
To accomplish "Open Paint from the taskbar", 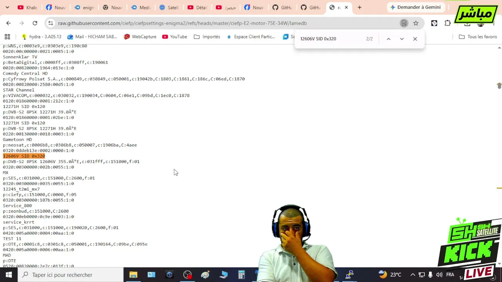I will point(205,275).
